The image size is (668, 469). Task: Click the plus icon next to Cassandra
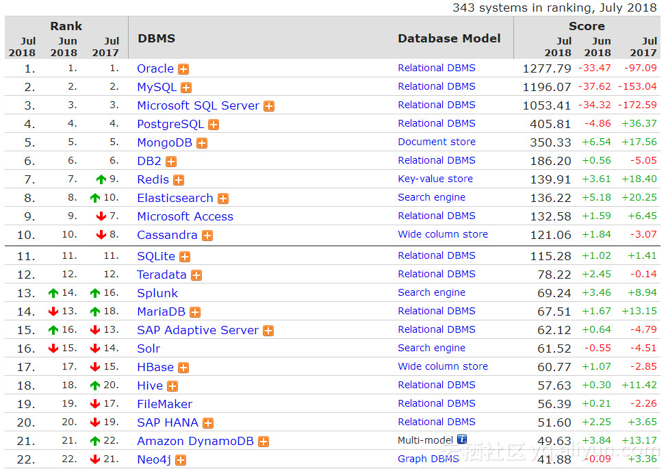[207, 236]
